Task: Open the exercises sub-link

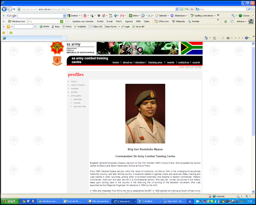Action: pyautogui.click(x=77, y=99)
